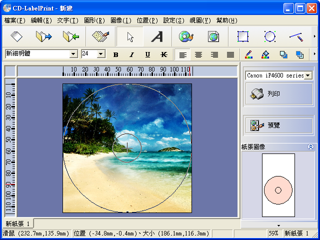Align text right
The image size is (320, 240).
pos(214,54)
